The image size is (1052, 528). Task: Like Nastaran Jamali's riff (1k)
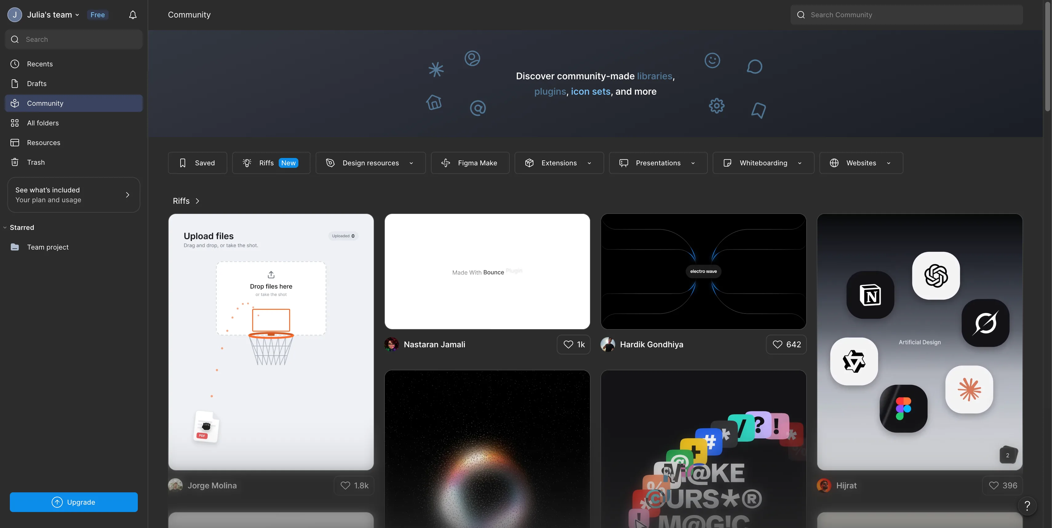click(574, 345)
